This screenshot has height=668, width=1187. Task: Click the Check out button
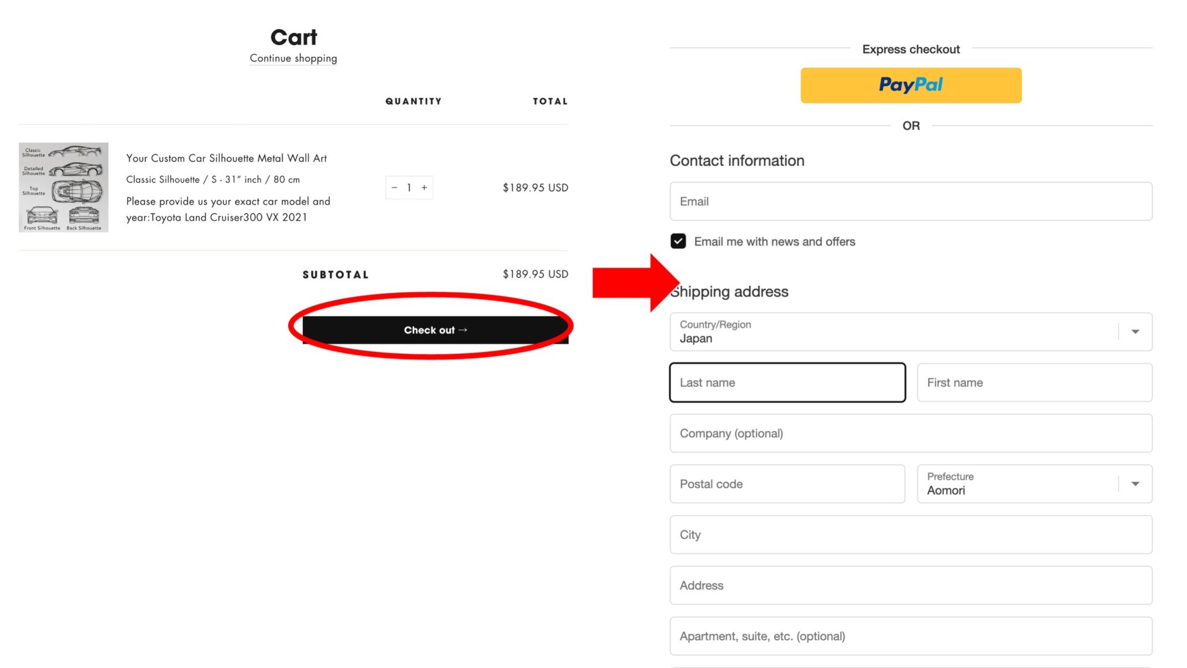pos(435,330)
